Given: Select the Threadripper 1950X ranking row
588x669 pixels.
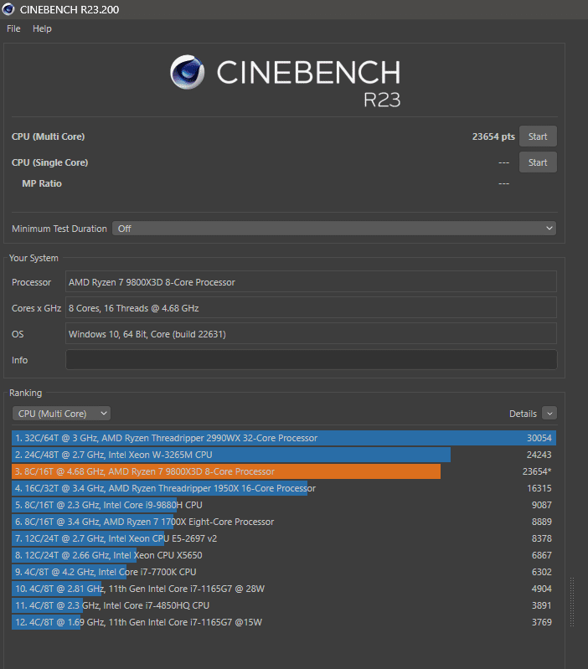Looking at the screenshot, I should (284, 488).
